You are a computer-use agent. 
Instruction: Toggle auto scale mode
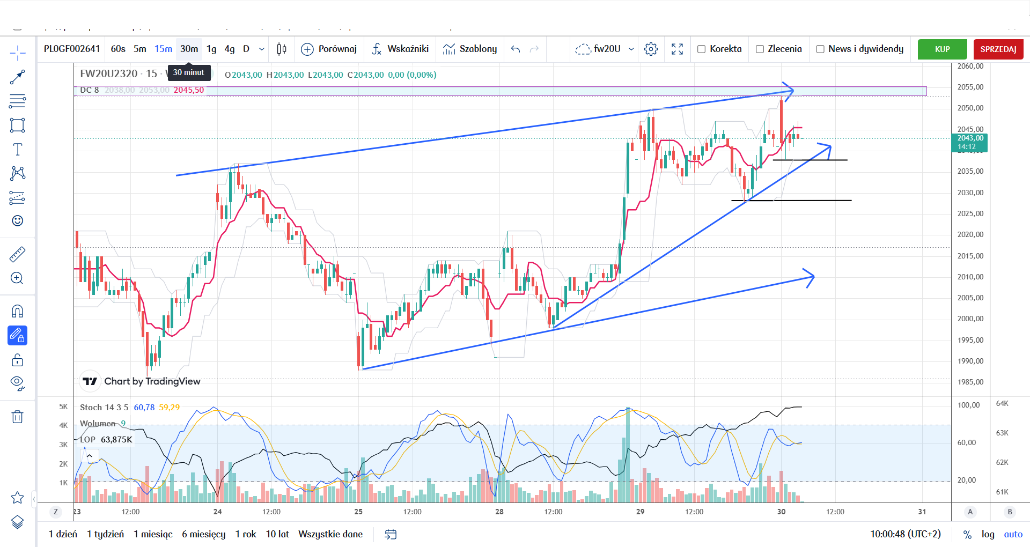coord(1013,534)
